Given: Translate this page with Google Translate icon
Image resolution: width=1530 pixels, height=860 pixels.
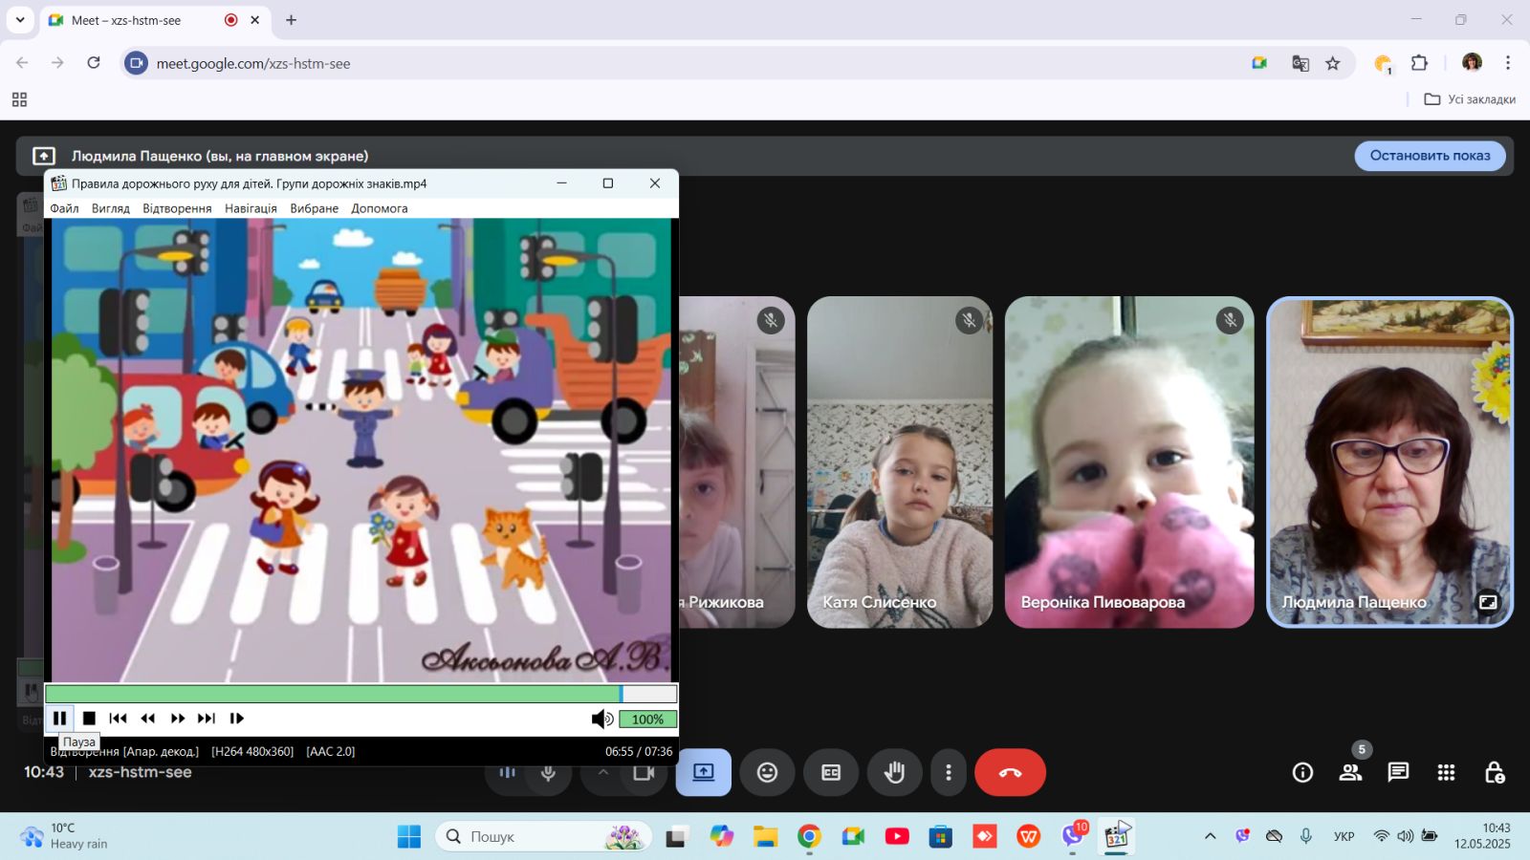Looking at the screenshot, I should tap(1300, 63).
